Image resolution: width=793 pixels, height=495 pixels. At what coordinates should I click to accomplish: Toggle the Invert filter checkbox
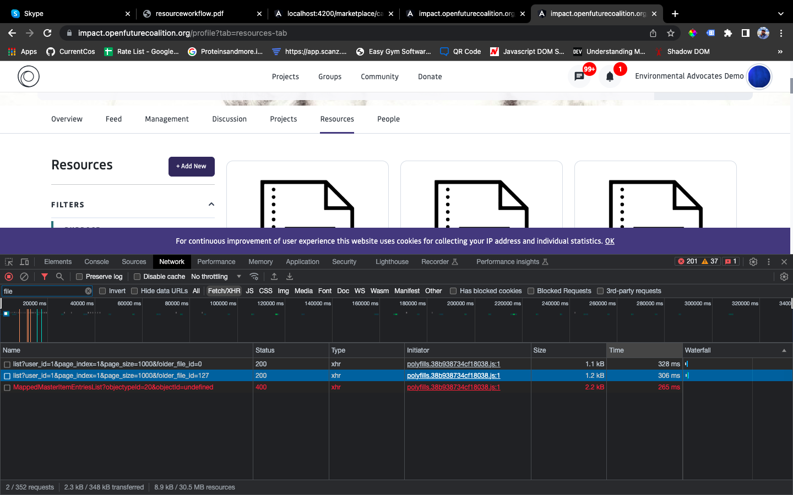(102, 291)
